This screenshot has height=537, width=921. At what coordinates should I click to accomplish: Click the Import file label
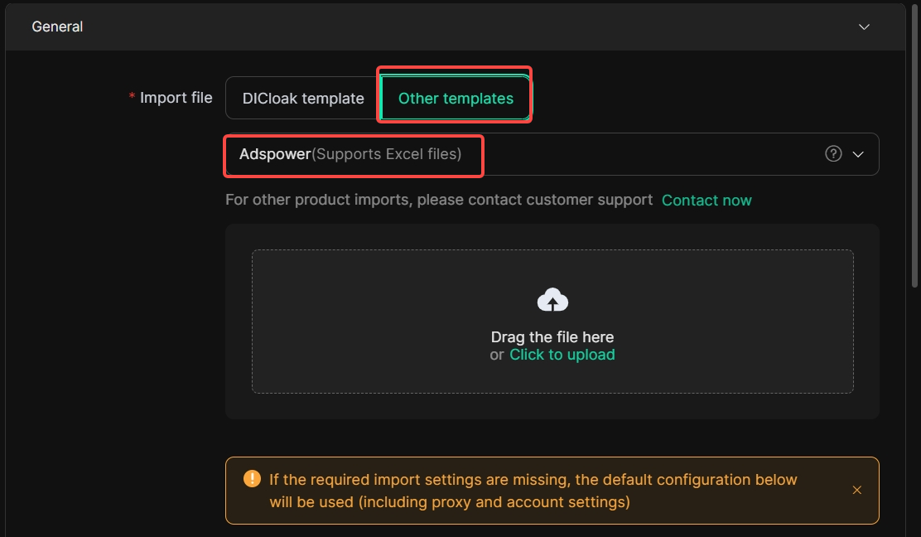pos(176,98)
